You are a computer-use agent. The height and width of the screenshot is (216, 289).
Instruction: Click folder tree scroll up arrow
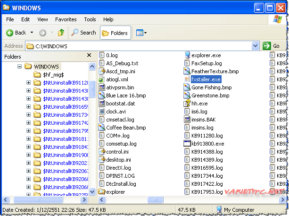(x=92, y=66)
